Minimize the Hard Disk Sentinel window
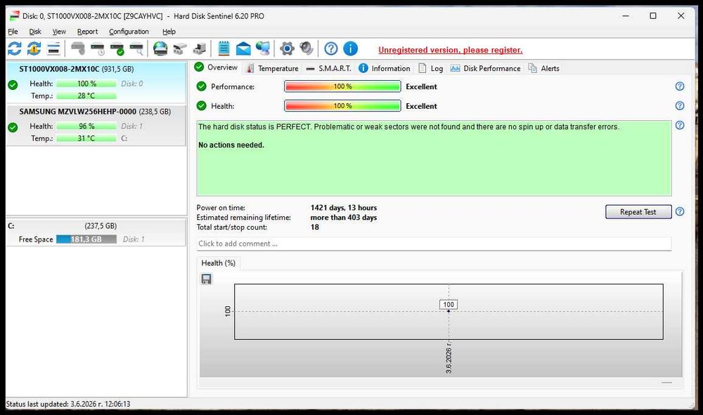Image resolution: width=703 pixels, height=415 pixels. point(626,15)
